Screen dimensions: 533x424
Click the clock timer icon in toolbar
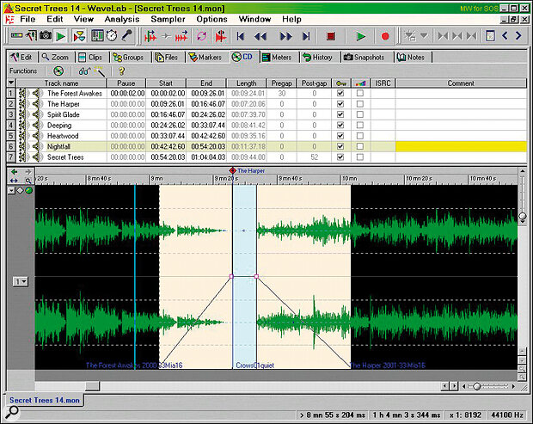click(111, 37)
